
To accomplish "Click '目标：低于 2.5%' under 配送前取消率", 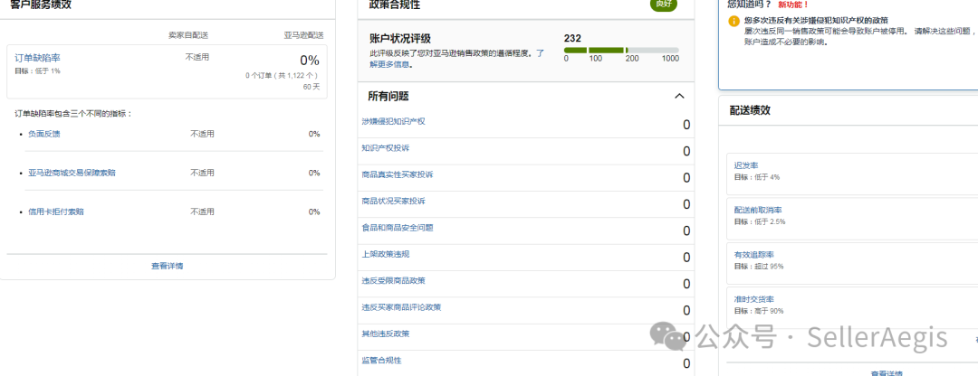I will (760, 221).
